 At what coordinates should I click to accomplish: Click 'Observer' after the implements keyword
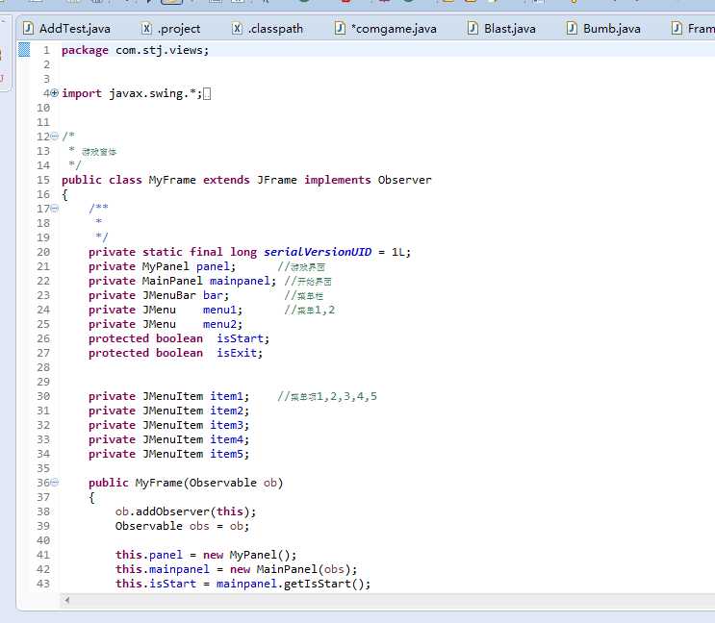[404, 180]
